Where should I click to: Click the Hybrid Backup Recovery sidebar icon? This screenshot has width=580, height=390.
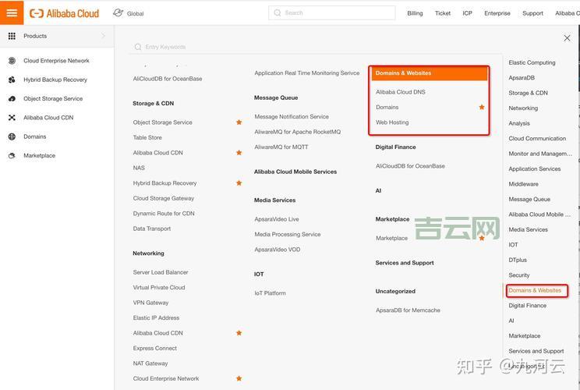click(12, 80)
